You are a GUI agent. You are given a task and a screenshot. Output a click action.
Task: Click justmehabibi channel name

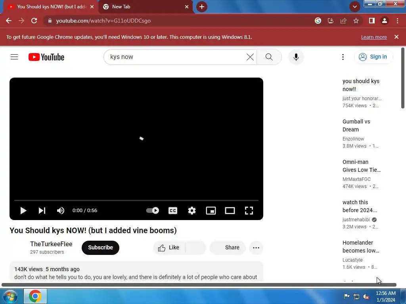click(x=356, y=219)
